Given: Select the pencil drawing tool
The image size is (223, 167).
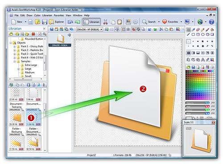Looking at the screenshot, I should (202, 30).
